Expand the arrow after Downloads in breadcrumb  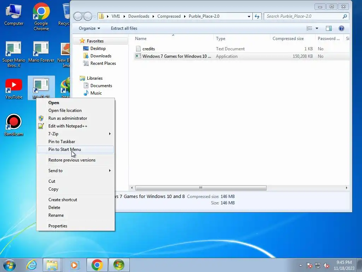[x=153, y=16]
